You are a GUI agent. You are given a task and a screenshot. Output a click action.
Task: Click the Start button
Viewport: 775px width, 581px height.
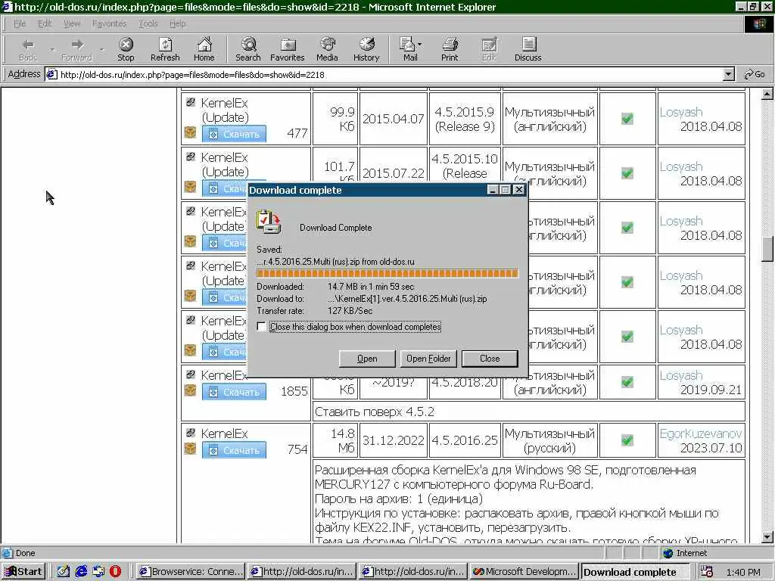(x=23, y=572)
